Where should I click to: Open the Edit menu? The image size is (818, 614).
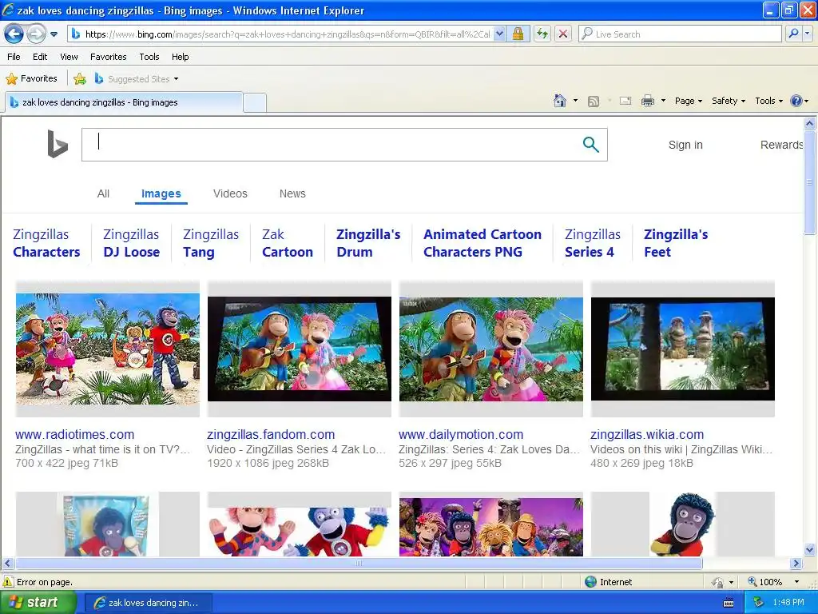pyautogui.click(x=40, y=57)
